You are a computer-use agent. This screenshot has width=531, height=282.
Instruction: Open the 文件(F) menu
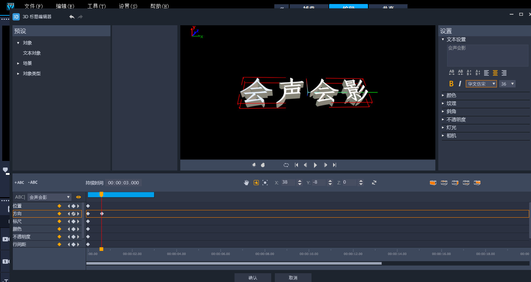(34, 6)
